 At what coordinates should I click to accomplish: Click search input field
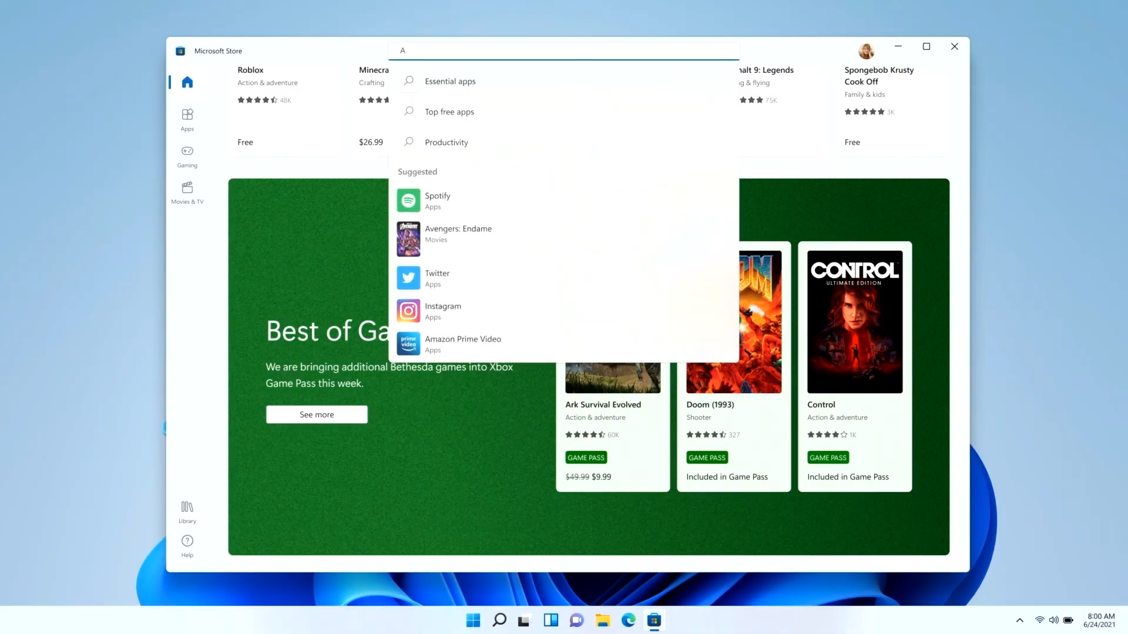(x=563, y=49)
